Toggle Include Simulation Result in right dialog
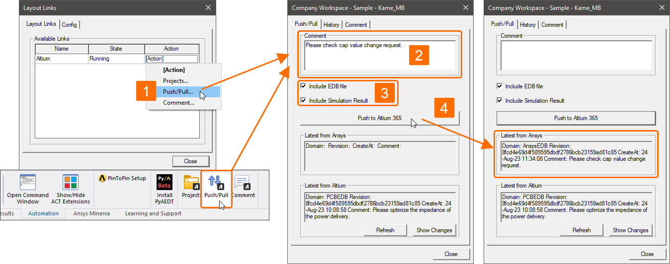The height and width of the screenshot is (264, 670). 500,101
